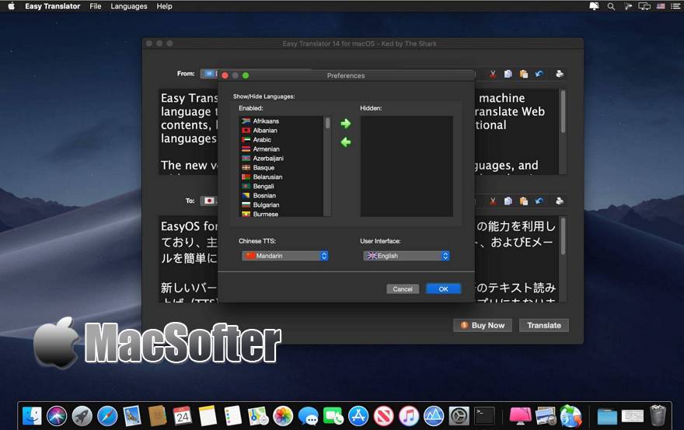Click the Copy icon in the To toolbar

[x=508, y=201]
